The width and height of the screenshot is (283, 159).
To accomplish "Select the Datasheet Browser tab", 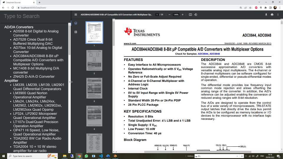I will pyautogui.click(x=19, y=3).
